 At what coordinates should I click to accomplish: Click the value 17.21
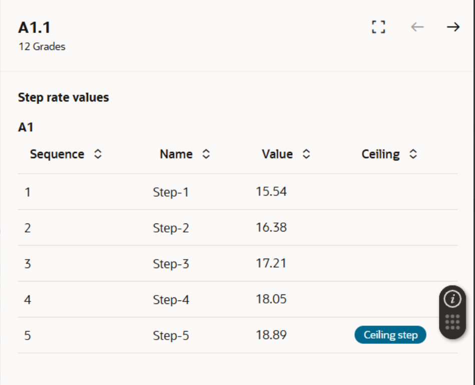271,263
